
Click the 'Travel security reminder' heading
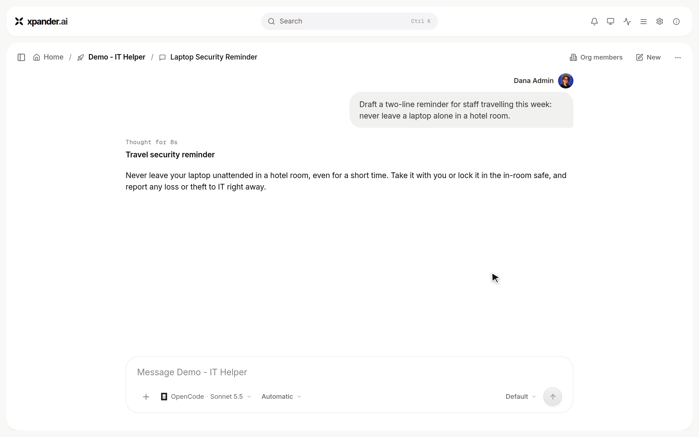coord(170,155)
